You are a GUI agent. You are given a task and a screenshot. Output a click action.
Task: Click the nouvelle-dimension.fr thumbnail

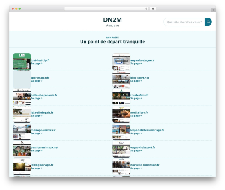point(121,167)
